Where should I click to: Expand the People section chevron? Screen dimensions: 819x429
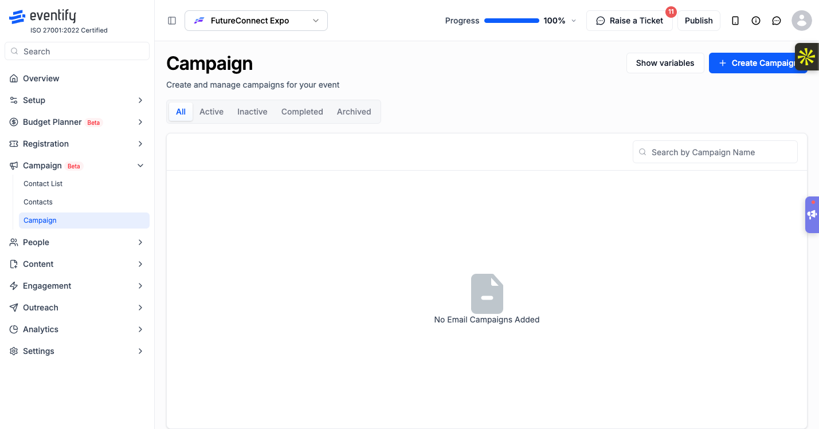point(140,242)
